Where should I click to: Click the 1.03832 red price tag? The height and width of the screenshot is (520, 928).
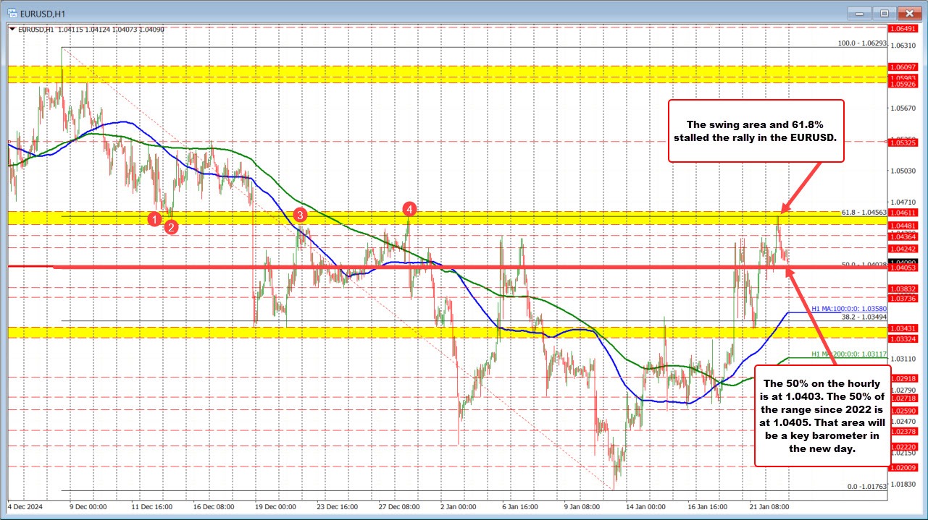pyautogui.click(x=905, y=289)
